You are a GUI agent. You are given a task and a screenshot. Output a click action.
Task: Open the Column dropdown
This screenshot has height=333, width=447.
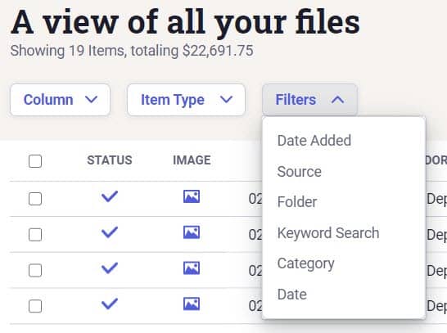click(60, 100)
